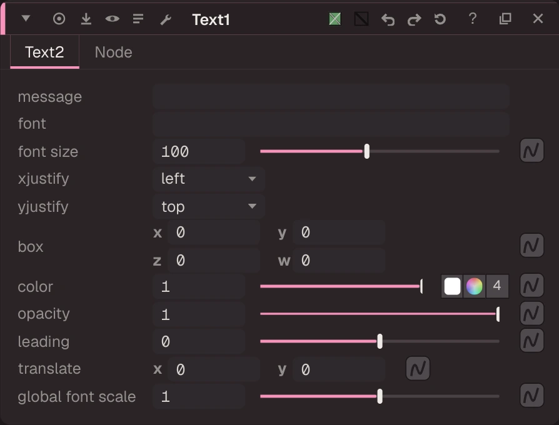
Task: Click the download arrow icon in header
Action: pos(86,19)
